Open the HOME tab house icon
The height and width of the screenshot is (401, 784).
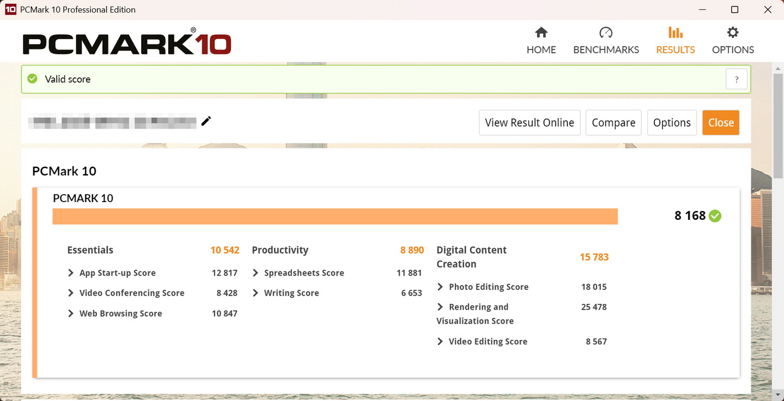(x=541, y=33)
